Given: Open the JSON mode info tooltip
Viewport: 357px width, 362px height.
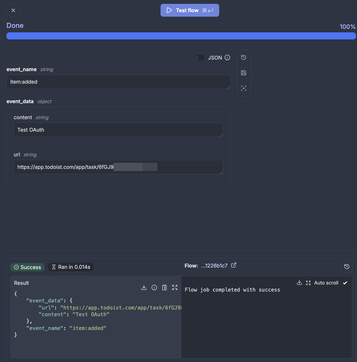Looking at the screenshot, I should click(x=227, y=58).
